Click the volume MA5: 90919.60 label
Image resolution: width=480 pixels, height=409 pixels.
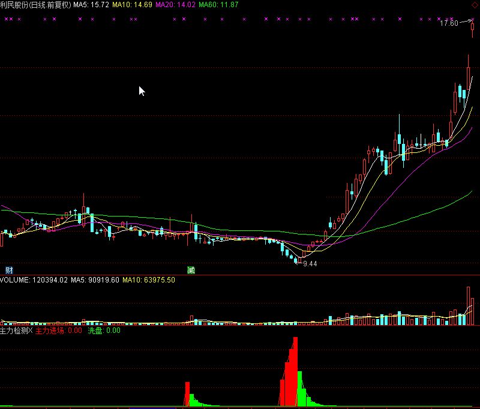tap(95, 280)
